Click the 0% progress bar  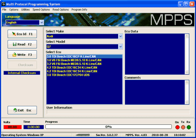108,127
